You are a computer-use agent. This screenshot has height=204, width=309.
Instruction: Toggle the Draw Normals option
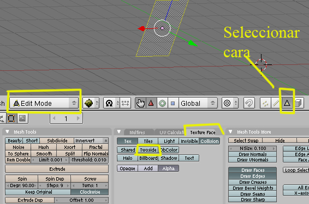point(253,154)
